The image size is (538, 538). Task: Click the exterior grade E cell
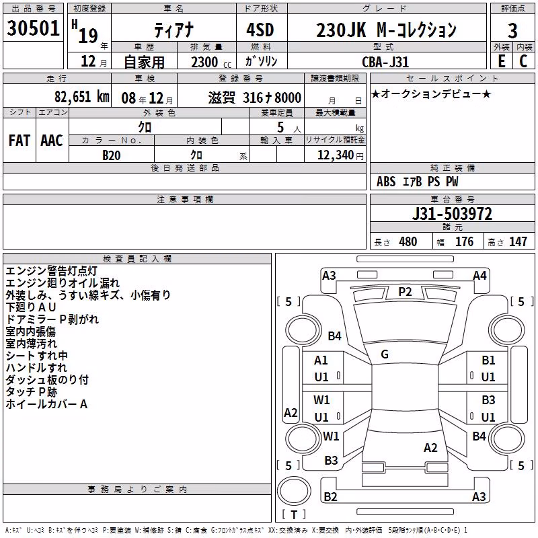pos(502,61)
